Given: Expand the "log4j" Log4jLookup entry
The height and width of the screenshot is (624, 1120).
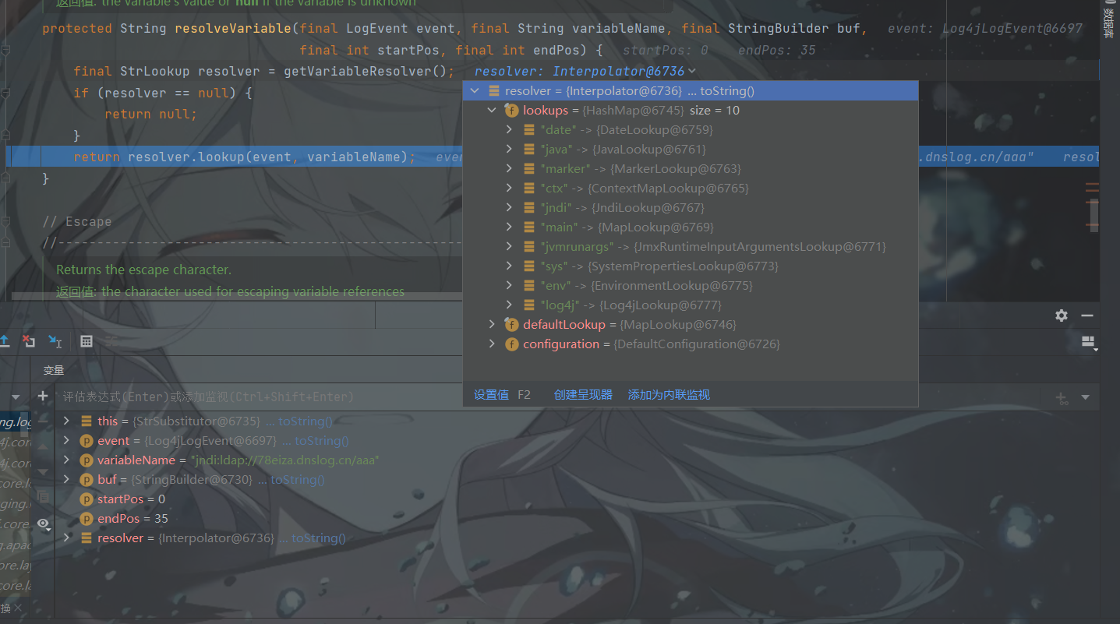Looking at the screenshot, I should (509, 305).
